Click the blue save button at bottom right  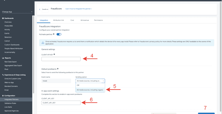click(x=206, y=113)
